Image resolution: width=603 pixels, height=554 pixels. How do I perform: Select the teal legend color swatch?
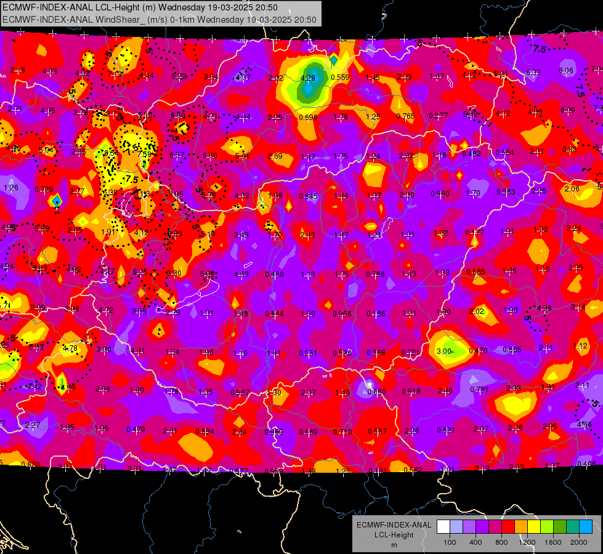click(573, 527)
